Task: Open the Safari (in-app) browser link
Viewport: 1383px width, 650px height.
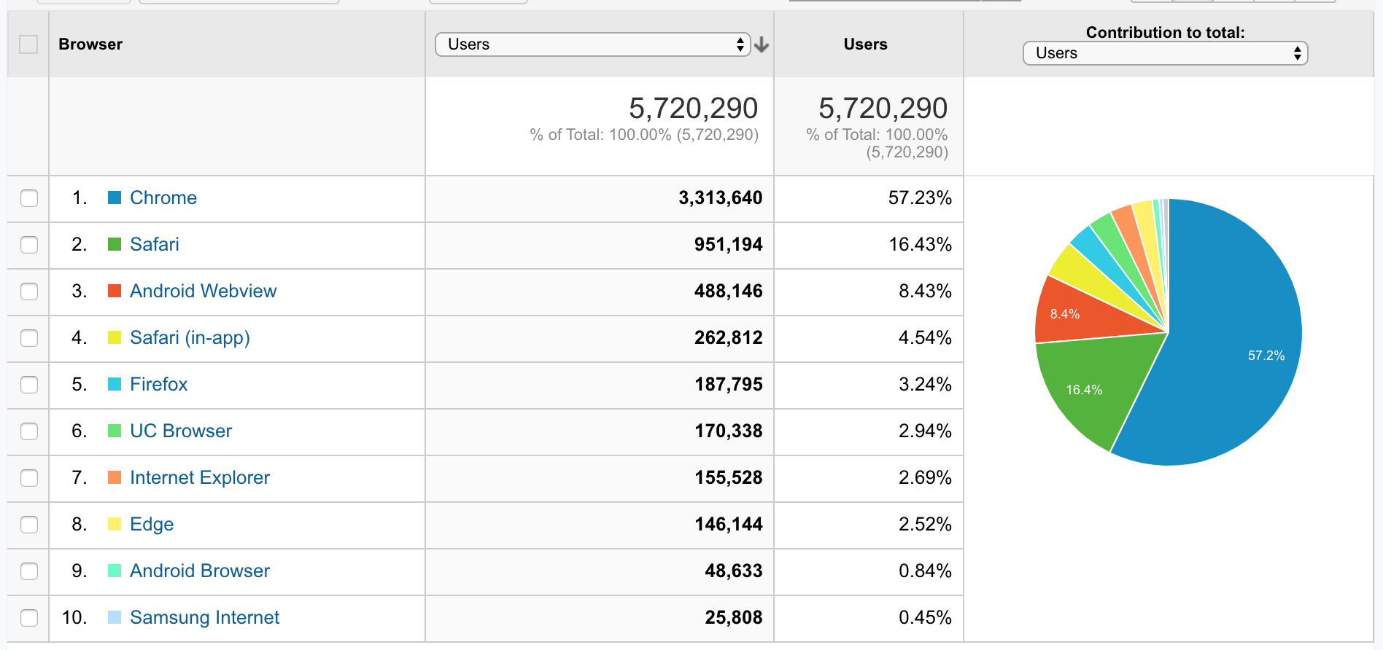Action: pyautogui.click(x=190, y=337)
